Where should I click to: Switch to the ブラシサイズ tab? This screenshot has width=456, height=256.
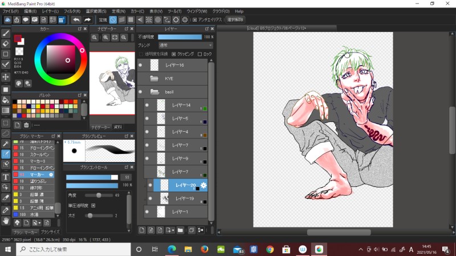point(51,232)
